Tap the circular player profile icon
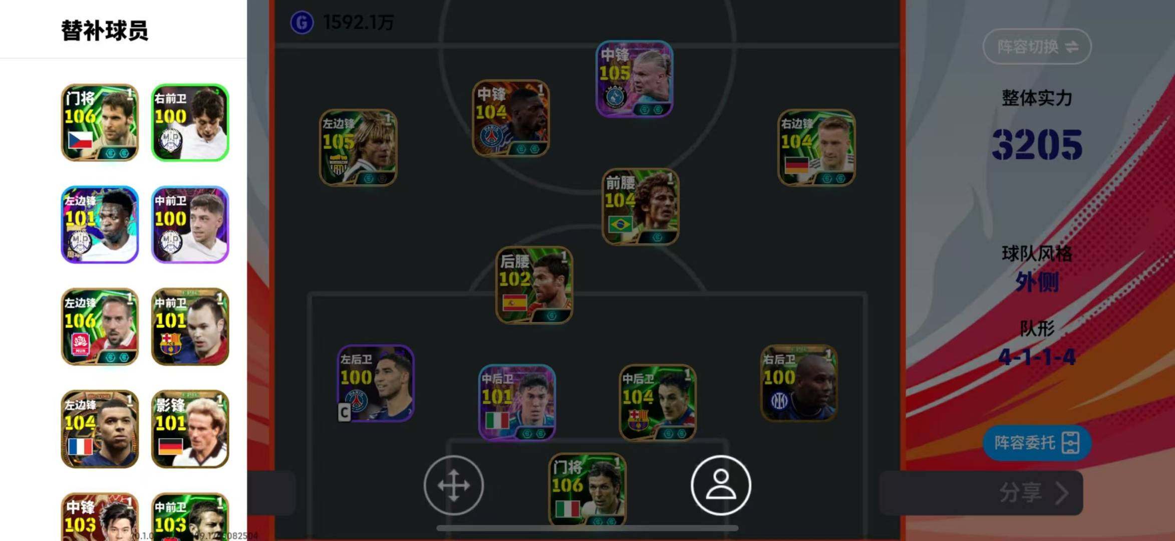The width and height of the screenshot is (1175, 541). (721, 485)
